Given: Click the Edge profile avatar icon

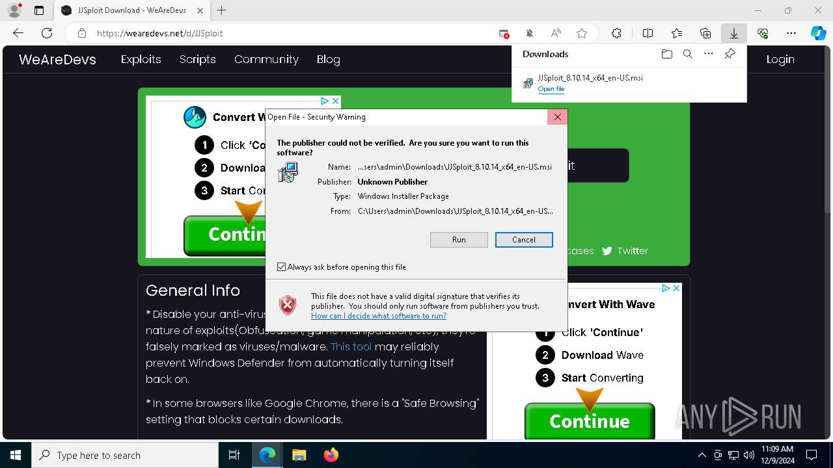Looking at the screenshot, I should coord(14,10).
